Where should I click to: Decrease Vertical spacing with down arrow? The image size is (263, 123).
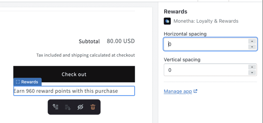click(x=252, y=73)
